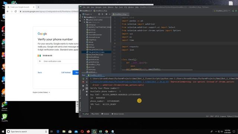Click the Type here to search box

[27, 131]
